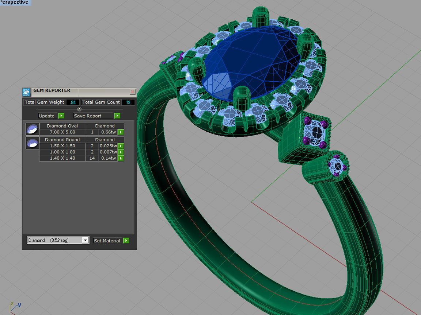Select the 7.00 X 5.00 size cell

[x=62, y=132]
